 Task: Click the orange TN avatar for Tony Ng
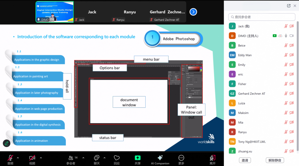click(232, 142)
